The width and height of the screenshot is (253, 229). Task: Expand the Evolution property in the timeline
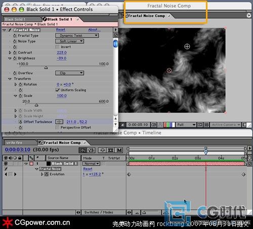42,174
